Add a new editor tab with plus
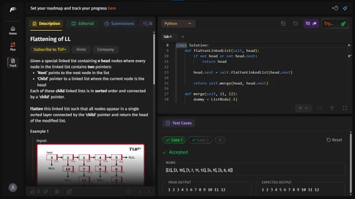The height and width of the screenshot is (199, 355). point(183,36)
